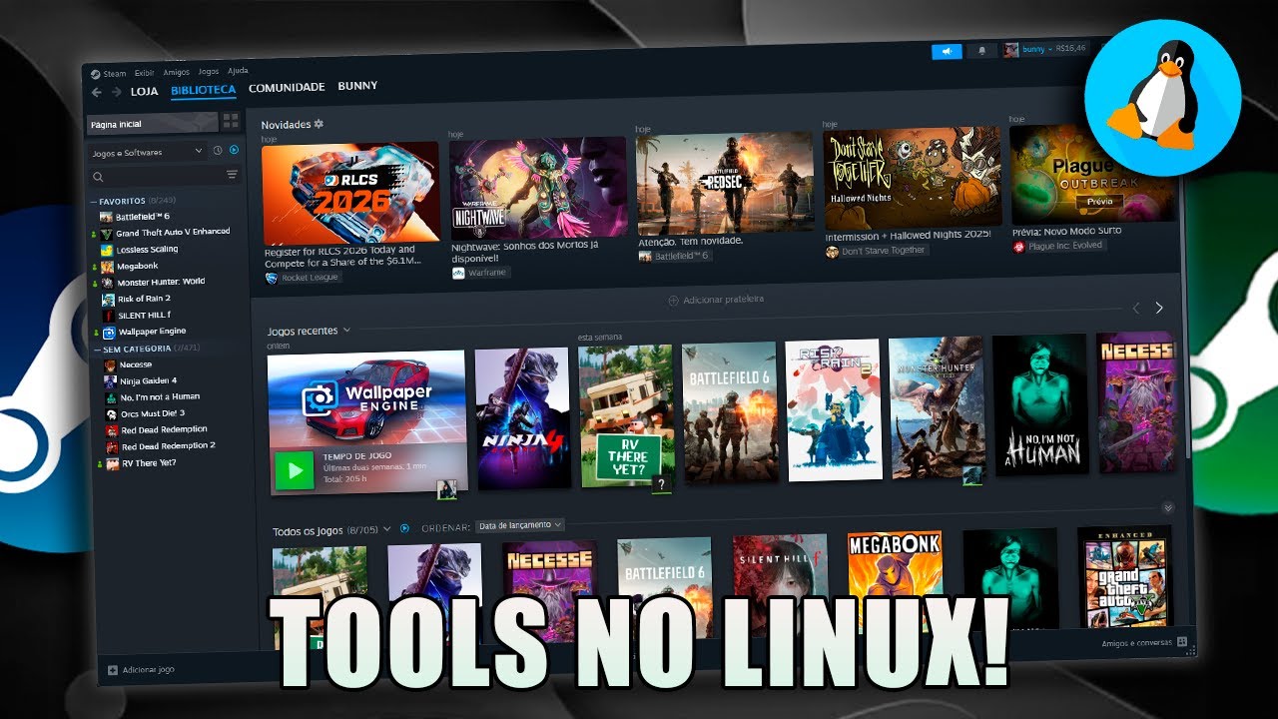Click the forward navigation arrow
1278x719 pixels.
click(116, 92)
